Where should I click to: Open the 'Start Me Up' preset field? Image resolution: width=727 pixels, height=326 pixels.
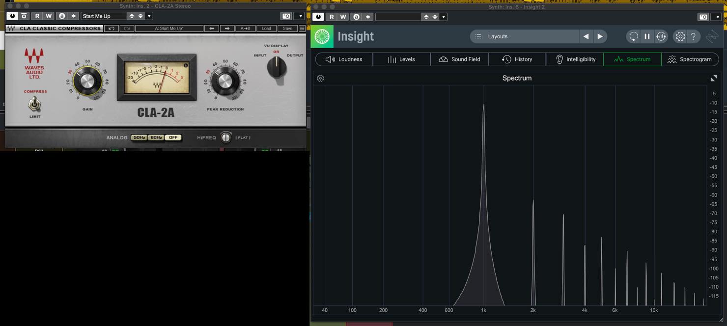coord(104,16)
